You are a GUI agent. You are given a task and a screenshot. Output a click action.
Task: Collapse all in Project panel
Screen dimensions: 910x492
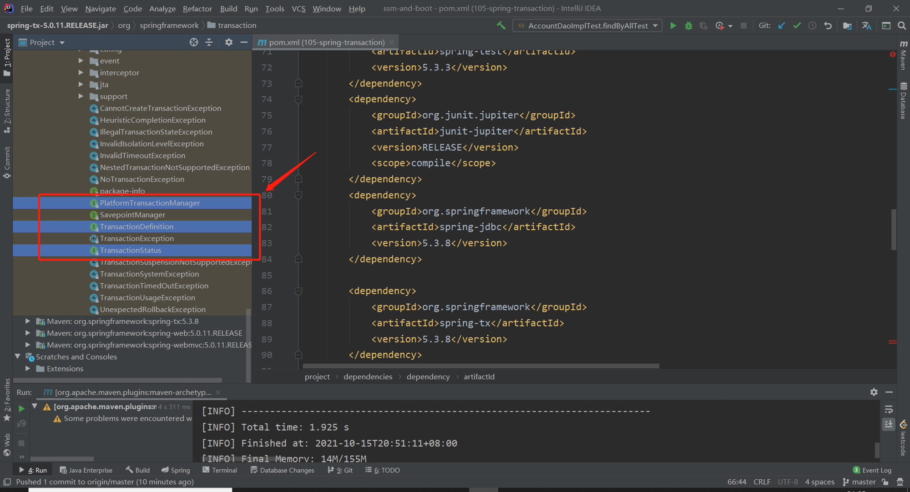pos(209,42)
